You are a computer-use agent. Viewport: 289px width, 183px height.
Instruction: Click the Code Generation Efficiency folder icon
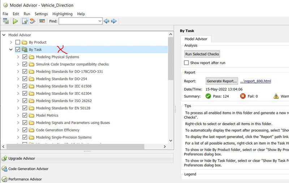[x=31, y=130]
